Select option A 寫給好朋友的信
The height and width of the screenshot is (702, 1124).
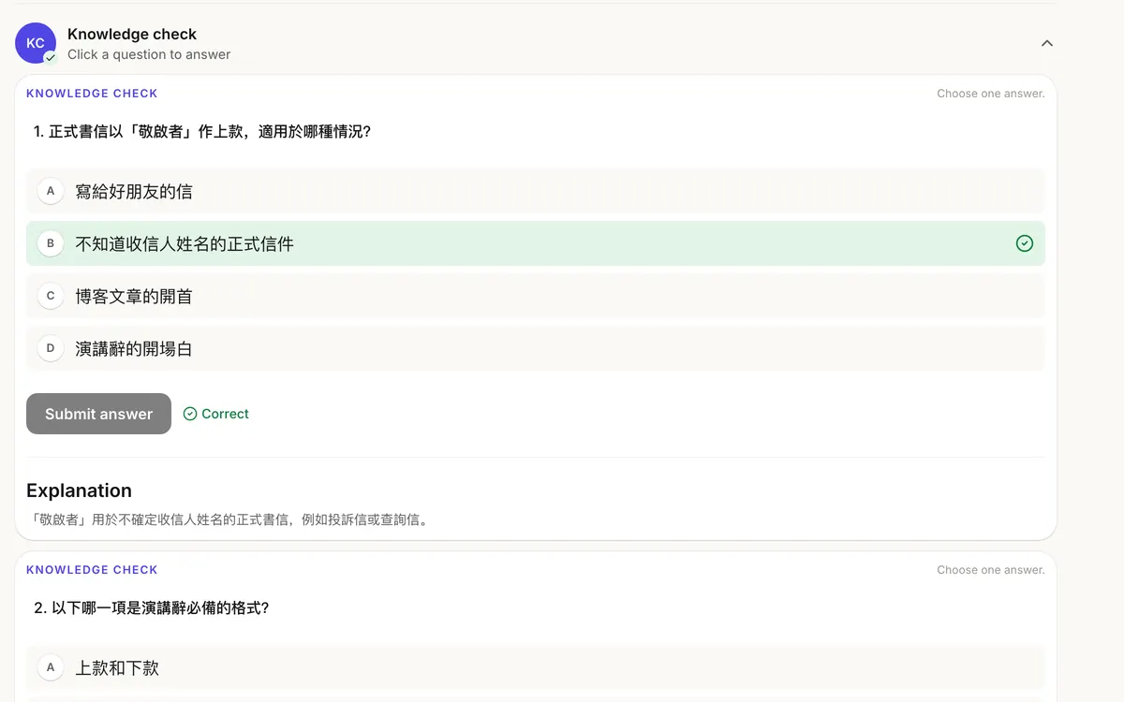[x=536, y=191]
